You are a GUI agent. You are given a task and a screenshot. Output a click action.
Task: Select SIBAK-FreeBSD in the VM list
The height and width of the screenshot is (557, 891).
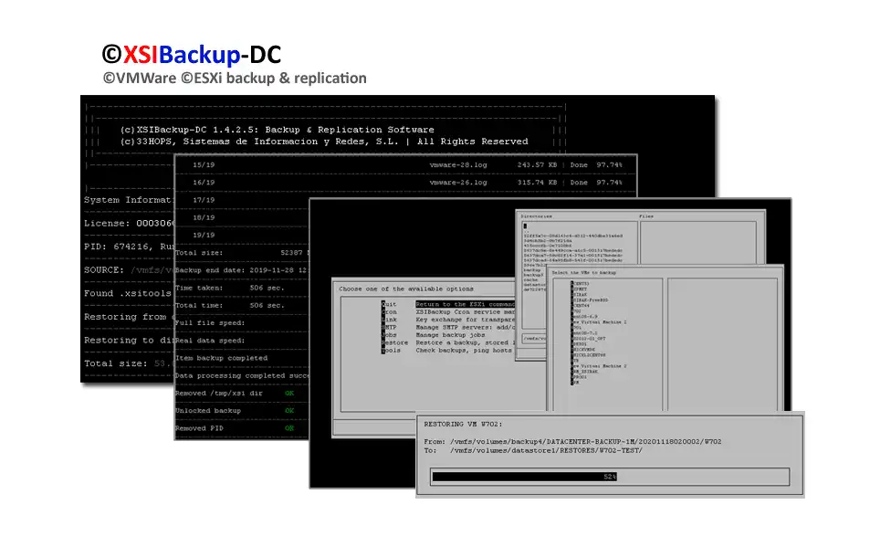click(x=590, y=300)
